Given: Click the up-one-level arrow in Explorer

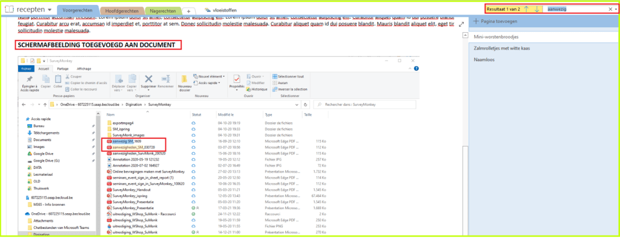Looking at the screenshot, I should point(45,105).
